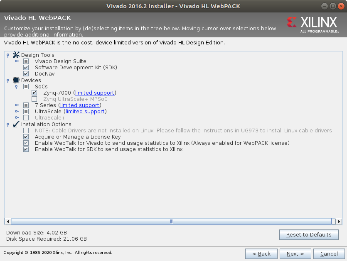Open Zynq-7000 limited support link
The width and height of the screenshot is (347, 261).
tap(95, 93)
